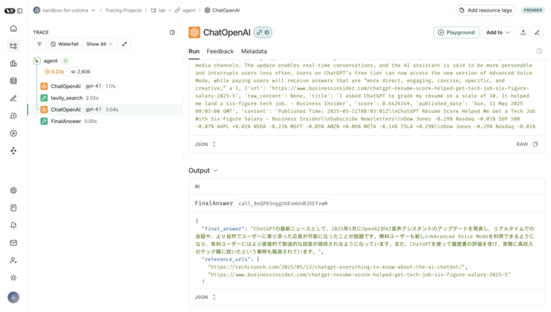Open notifications bell in left sidebar
The width and height of the screenshot is (551, 312).
point(13,225)
